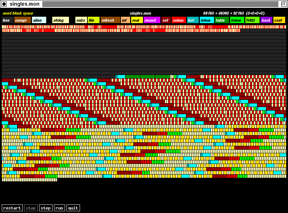Click the grayed-out stop button
This screenshot has height=213, width=288.
pos(31,208)
